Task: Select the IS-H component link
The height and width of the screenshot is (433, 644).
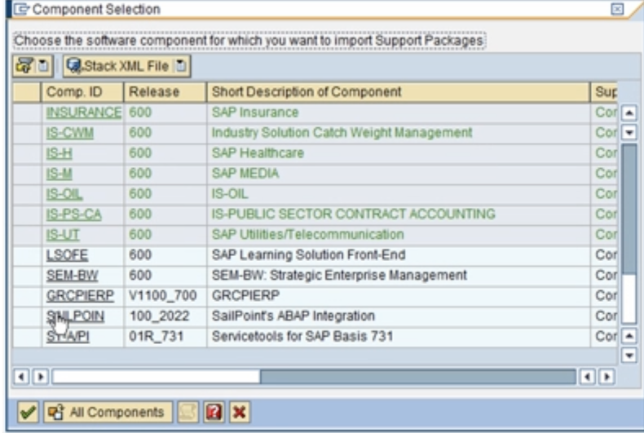Action: click(60, 153)
